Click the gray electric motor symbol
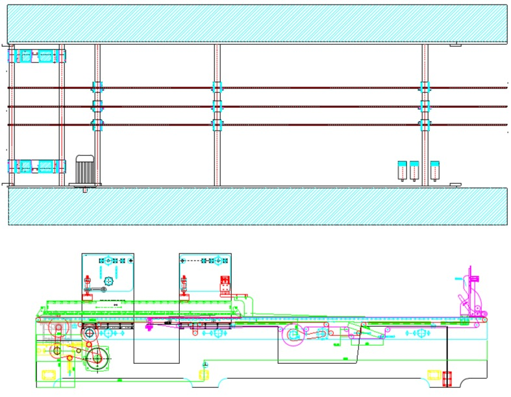 tap(86, 171)
